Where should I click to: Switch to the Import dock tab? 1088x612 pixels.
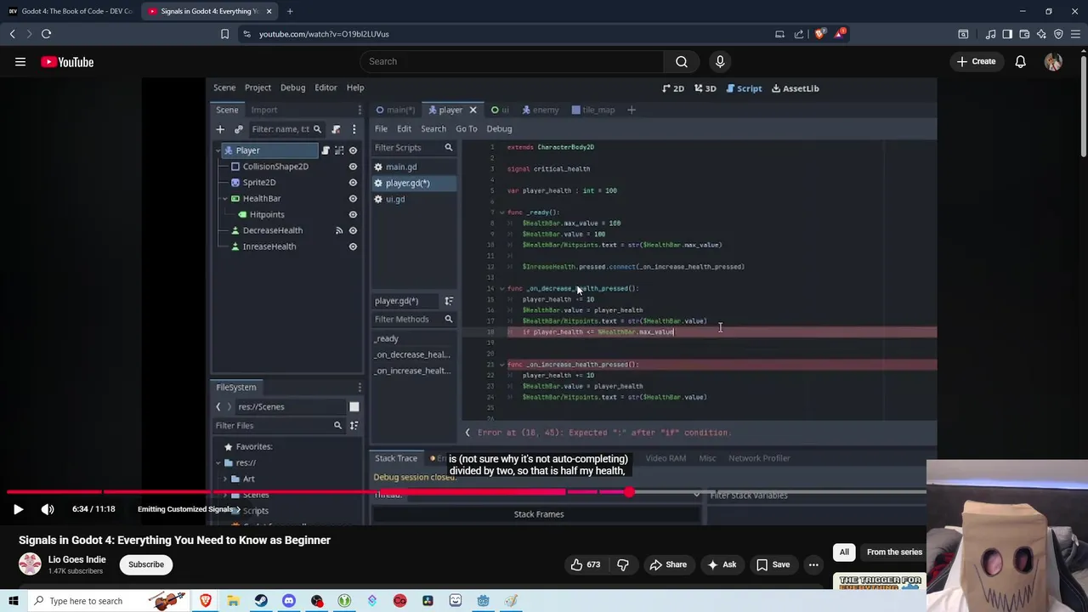(263, 110)
